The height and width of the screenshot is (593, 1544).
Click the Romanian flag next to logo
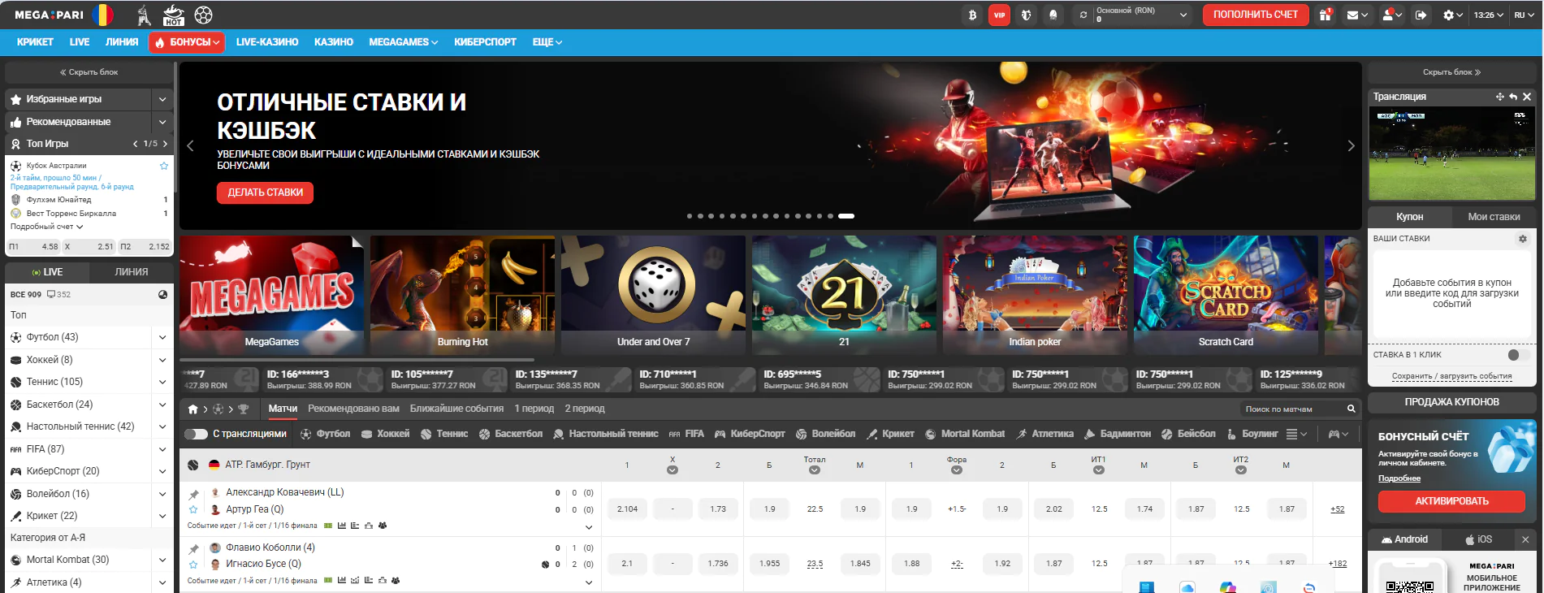click(x=102, y=15)
